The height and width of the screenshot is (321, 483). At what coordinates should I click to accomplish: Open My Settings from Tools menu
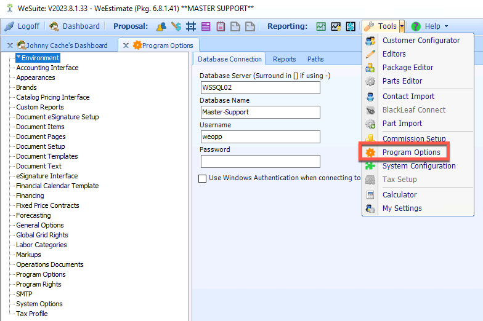[x=418, y=208]
